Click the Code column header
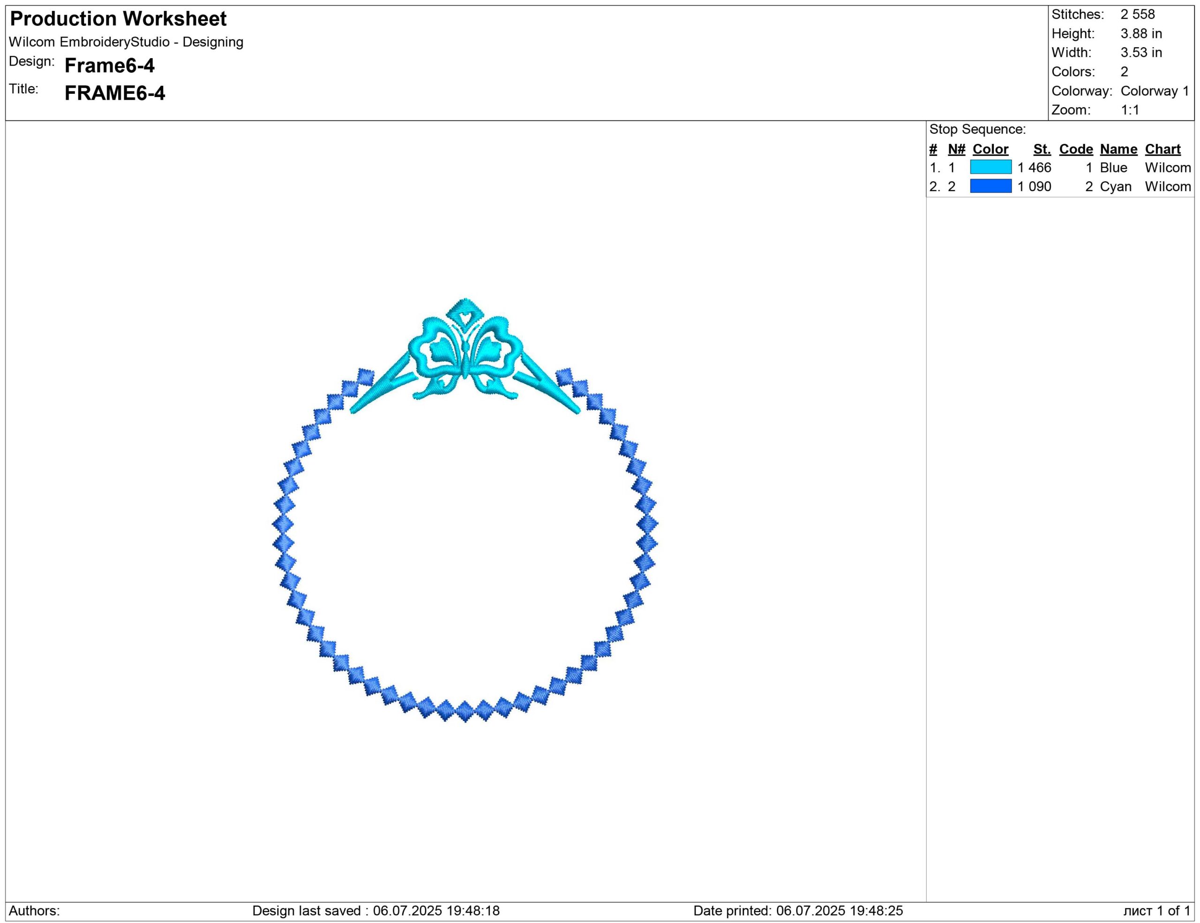 [1076, 149]
